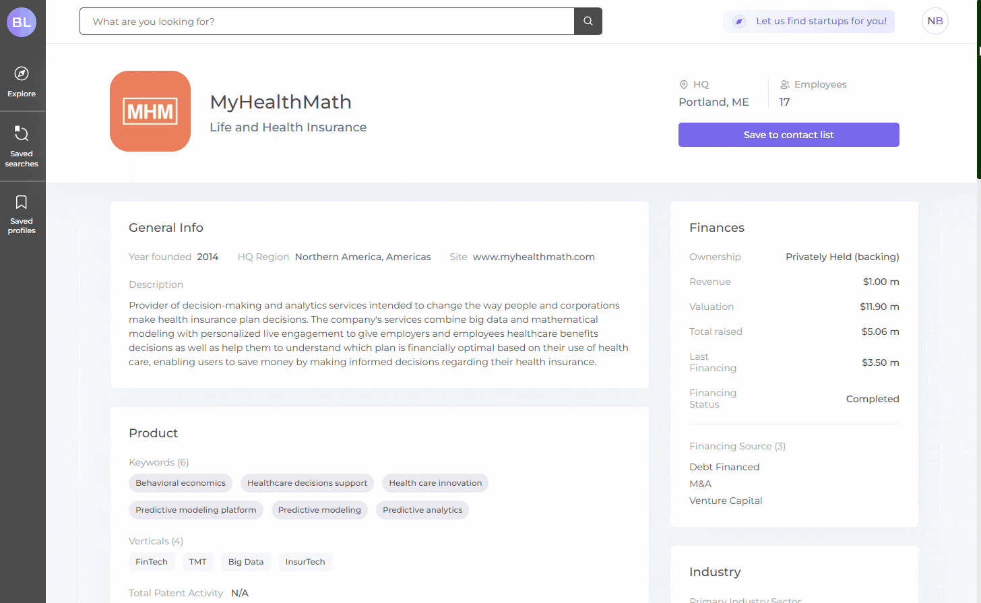Select the FinTech vertical tag
981x603 pixels.
click(152, 562)
